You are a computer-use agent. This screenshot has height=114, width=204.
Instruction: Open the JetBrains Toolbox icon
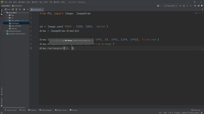coord(202,6)
